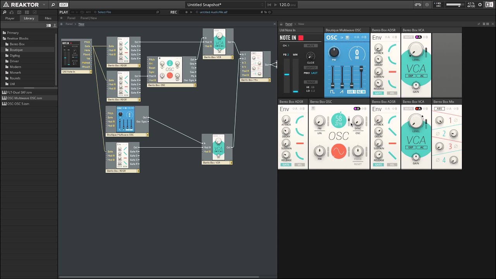Open the main menu arrow beside REAKTOR
This screenshot has width=496, height=279.
coord(43,5)
